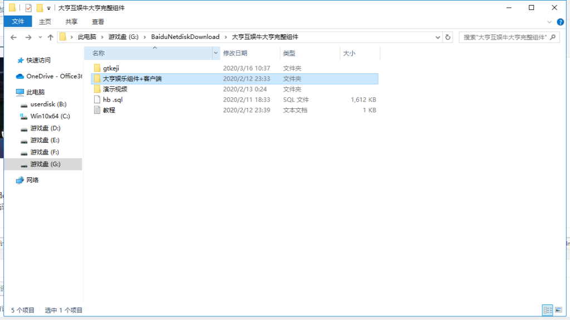Click the hb .sql file icon
This screenshot has width=570, height=320.
click(97, 100)
